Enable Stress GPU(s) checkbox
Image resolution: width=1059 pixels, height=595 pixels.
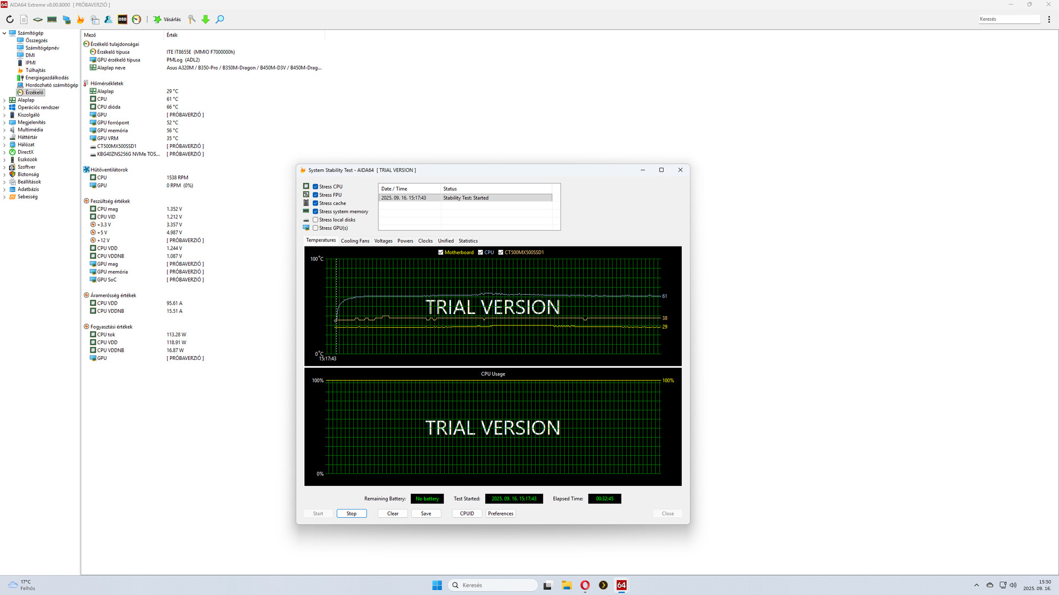315,228
